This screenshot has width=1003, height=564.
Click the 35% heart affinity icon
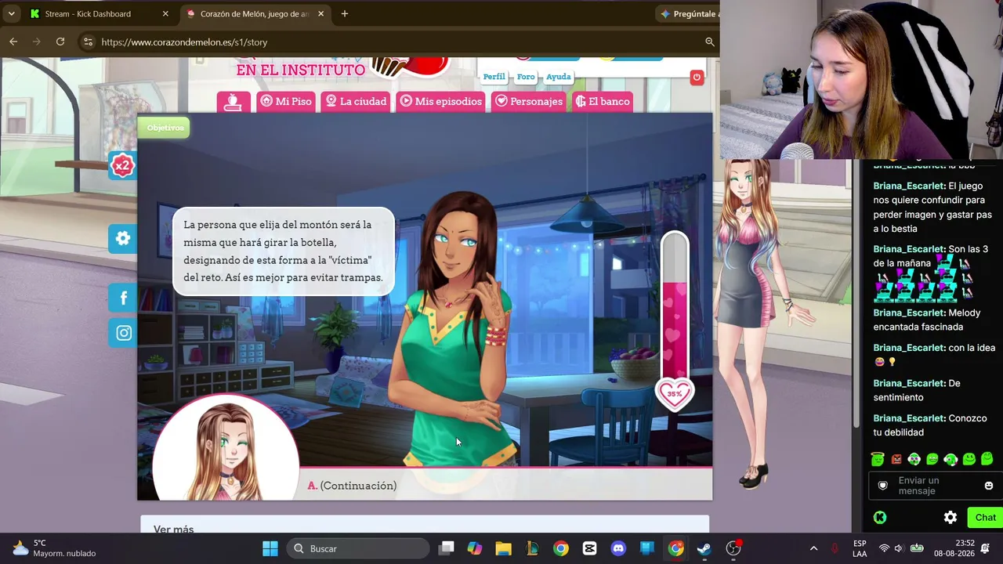click(675, 394)
